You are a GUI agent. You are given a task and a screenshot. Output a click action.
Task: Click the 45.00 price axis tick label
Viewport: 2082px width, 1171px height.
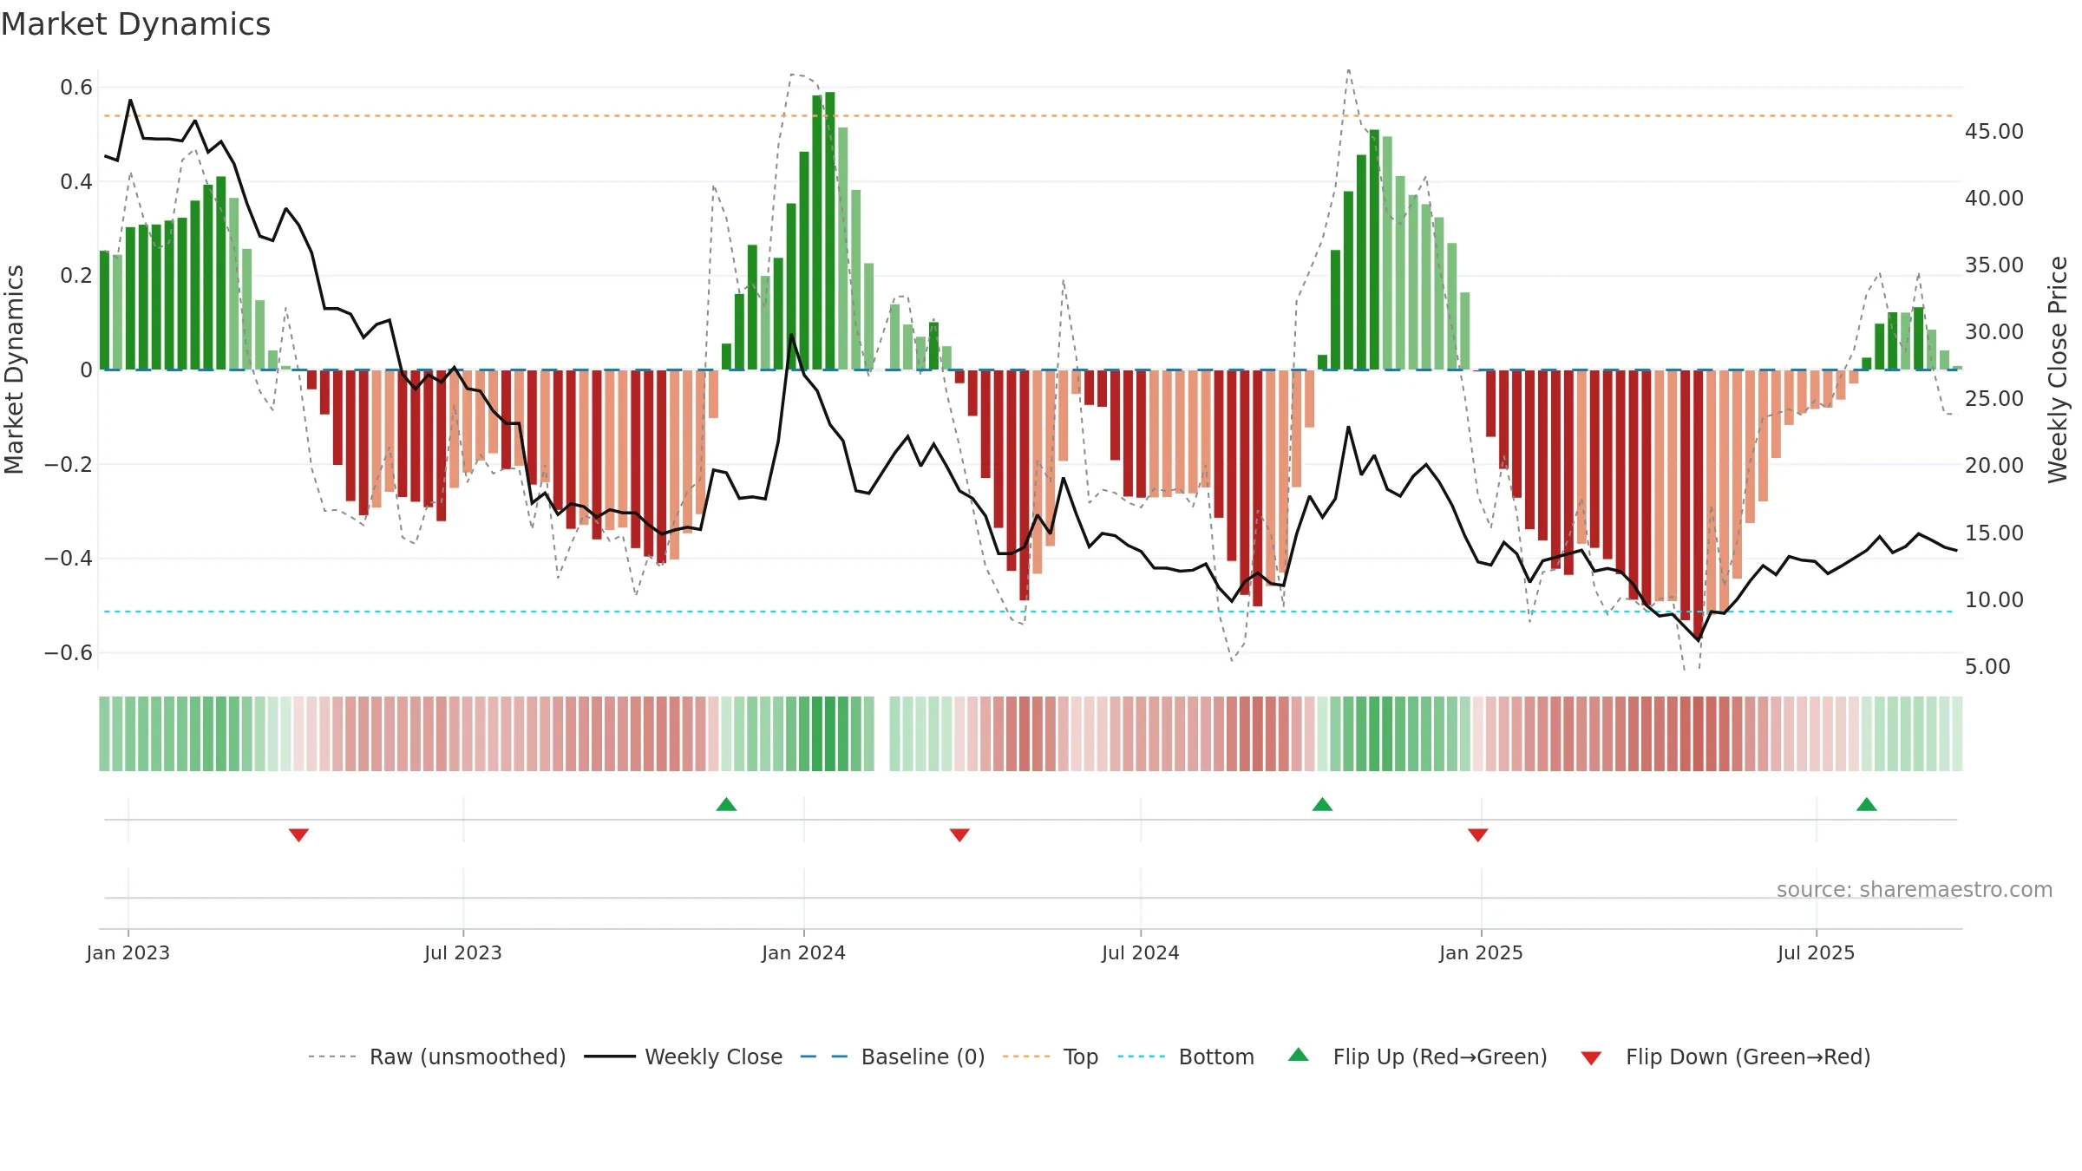click(1994, 131)
